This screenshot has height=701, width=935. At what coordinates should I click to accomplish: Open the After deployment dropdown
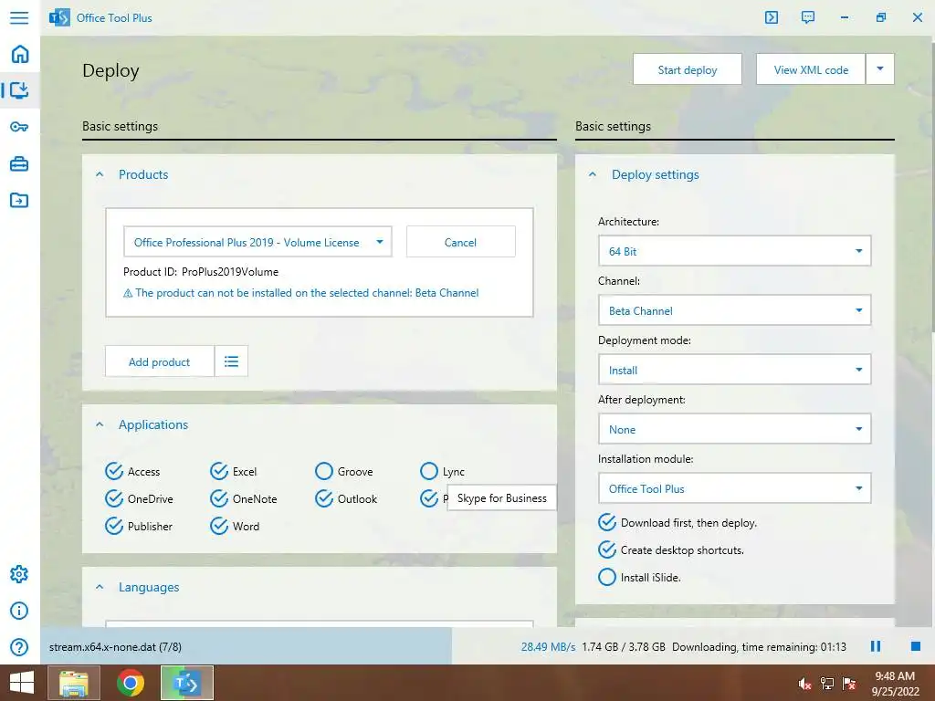tap(735, 429)
